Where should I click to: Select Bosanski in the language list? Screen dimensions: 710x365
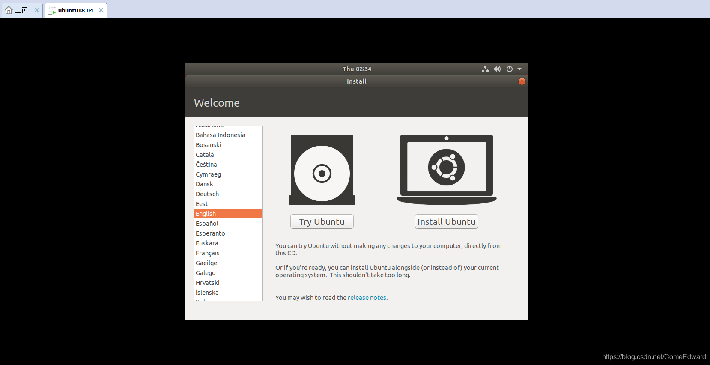(228, 145)
